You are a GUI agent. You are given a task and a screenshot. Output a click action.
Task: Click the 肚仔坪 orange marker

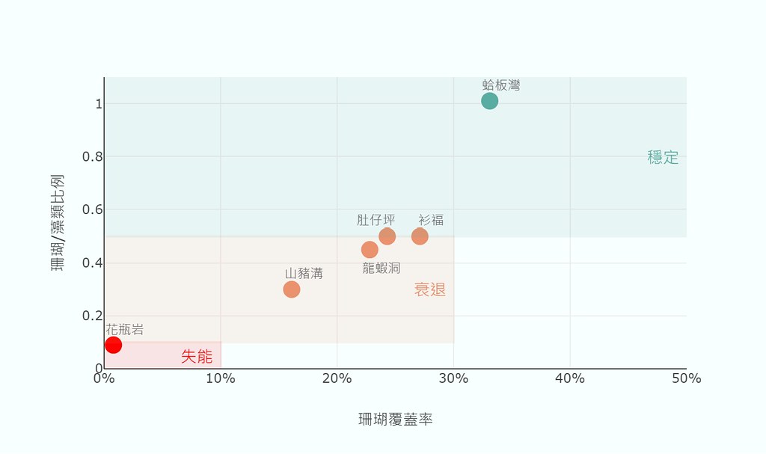pos(387,236)
